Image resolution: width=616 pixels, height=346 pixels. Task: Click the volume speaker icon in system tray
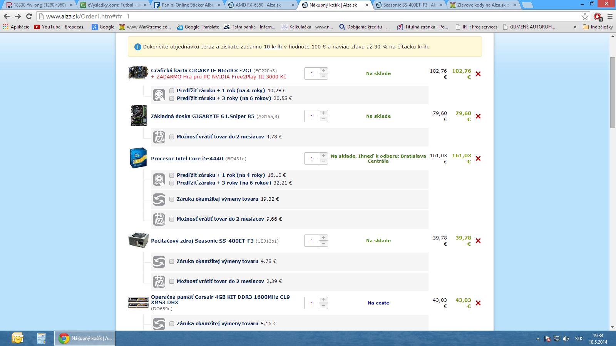pyautogui.click(x=566, y=339)
